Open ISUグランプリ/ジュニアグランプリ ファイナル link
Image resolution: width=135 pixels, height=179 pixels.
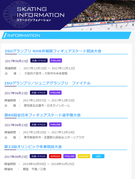(x=47, y=83)
